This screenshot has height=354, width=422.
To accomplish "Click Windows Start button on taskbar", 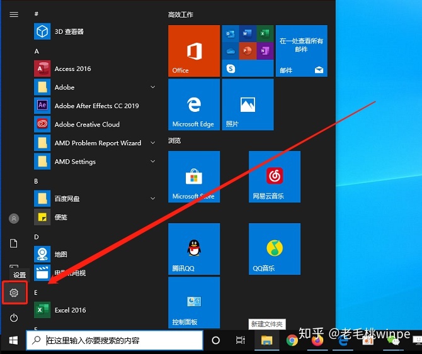I will tap(13, 340).
